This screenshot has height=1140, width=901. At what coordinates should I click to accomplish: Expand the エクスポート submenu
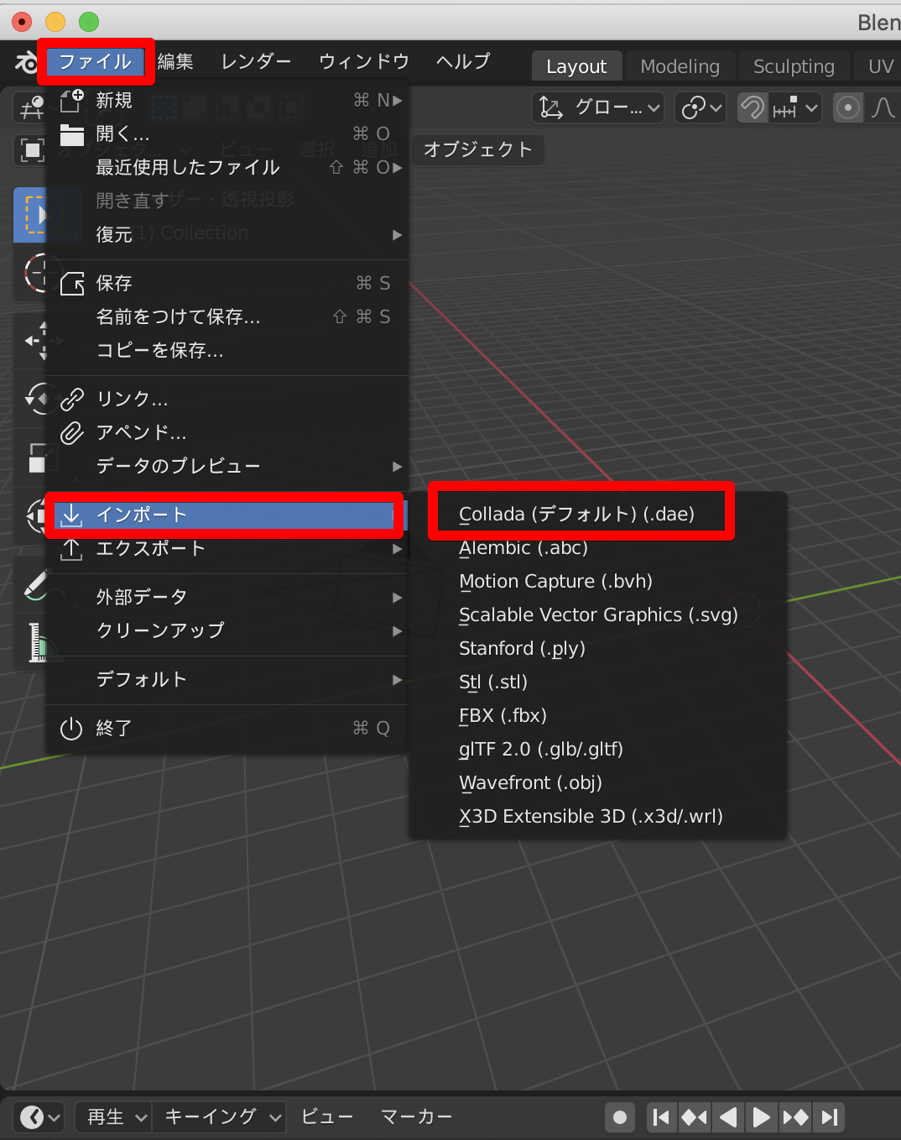click(227, 548)
